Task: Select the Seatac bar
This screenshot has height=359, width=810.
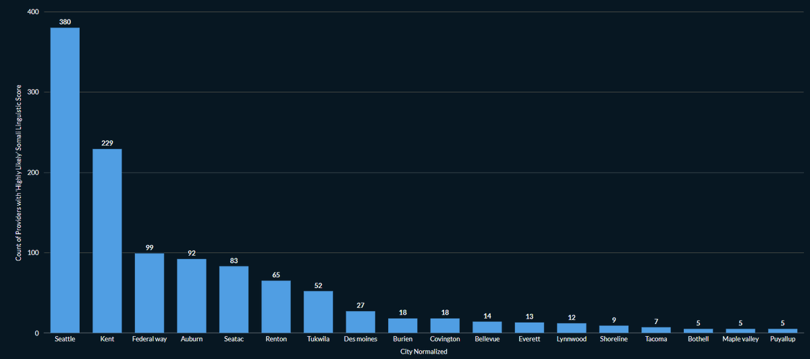Action: (234, 300)
